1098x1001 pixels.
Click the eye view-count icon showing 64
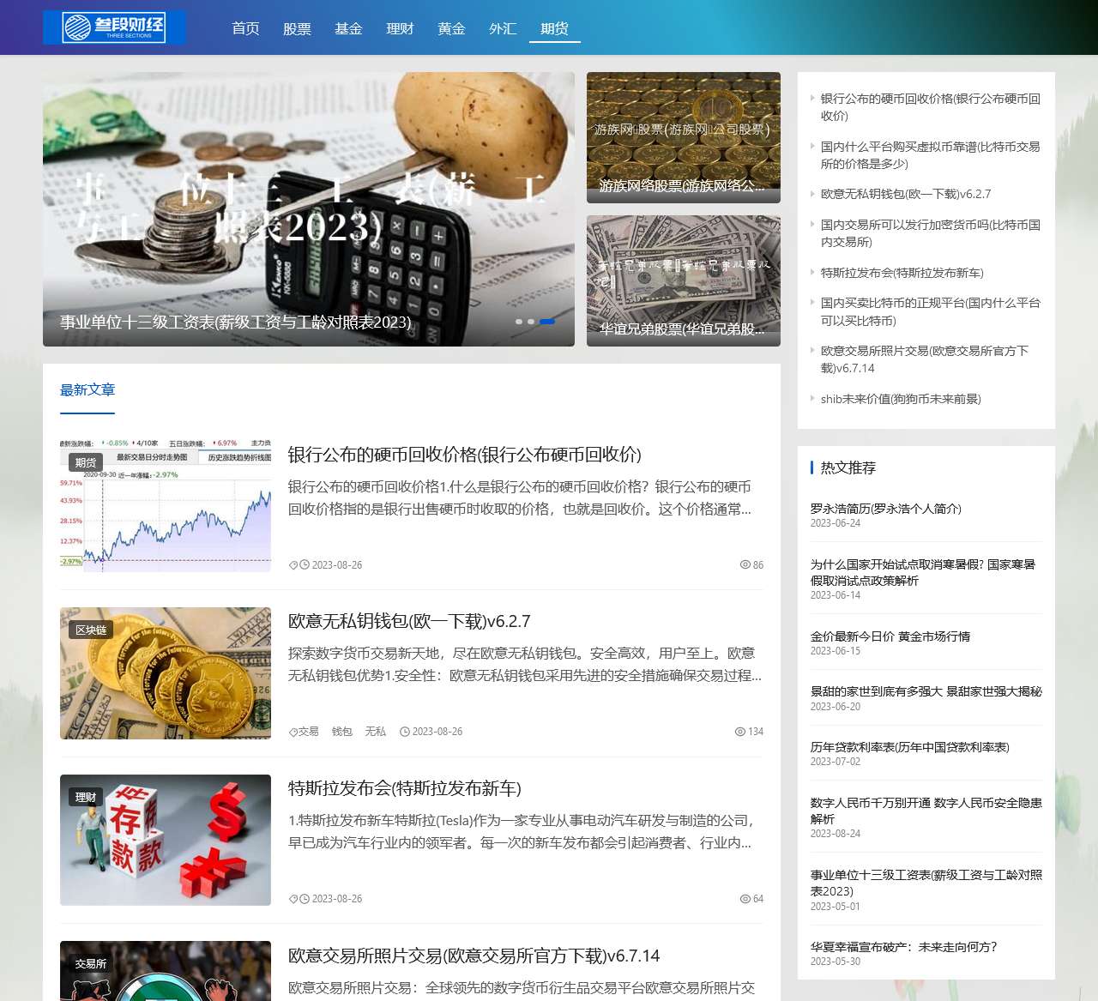point(745,899)
